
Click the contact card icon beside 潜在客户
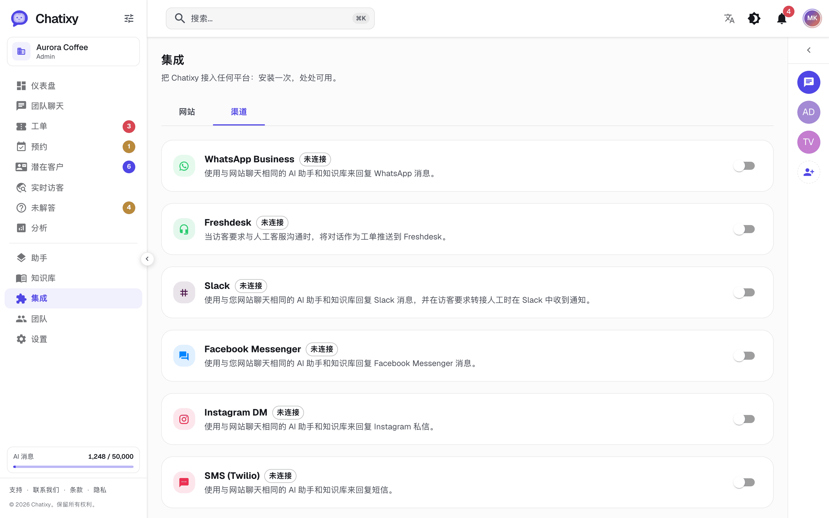coord(21,167)
